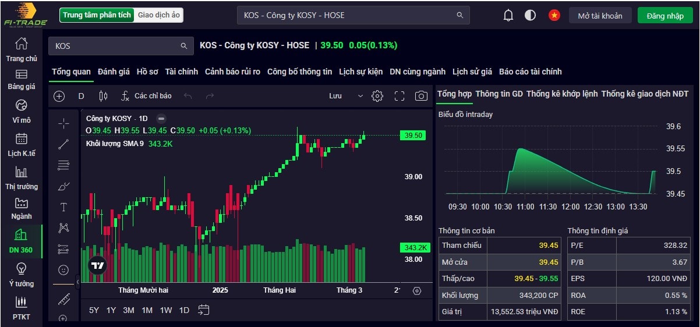Expand the Lưu dropdown arrow
Screen dimensions: 700x327
[360, 96]
